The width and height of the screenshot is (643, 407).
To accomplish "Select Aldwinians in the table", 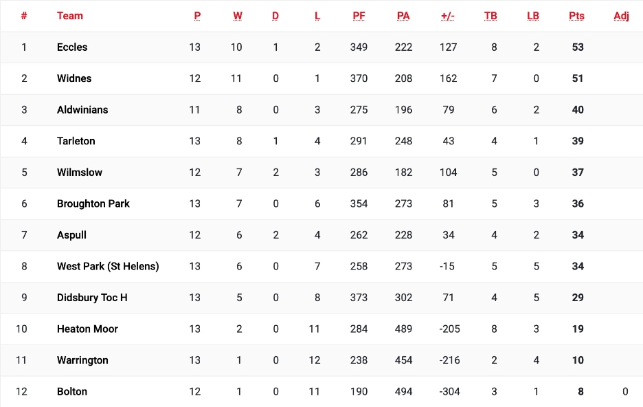I will (x=82, y=110).
